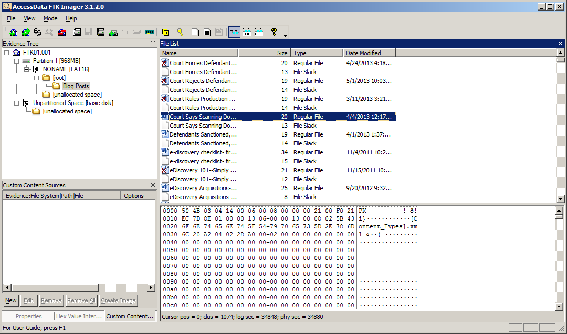Image resolution: width=567 pixels, height=334 pixels.
Task: Close the Custom Content Sources pane
Action: point(153,185)
